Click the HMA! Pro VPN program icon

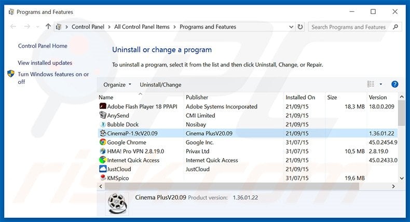coord(103,151)
